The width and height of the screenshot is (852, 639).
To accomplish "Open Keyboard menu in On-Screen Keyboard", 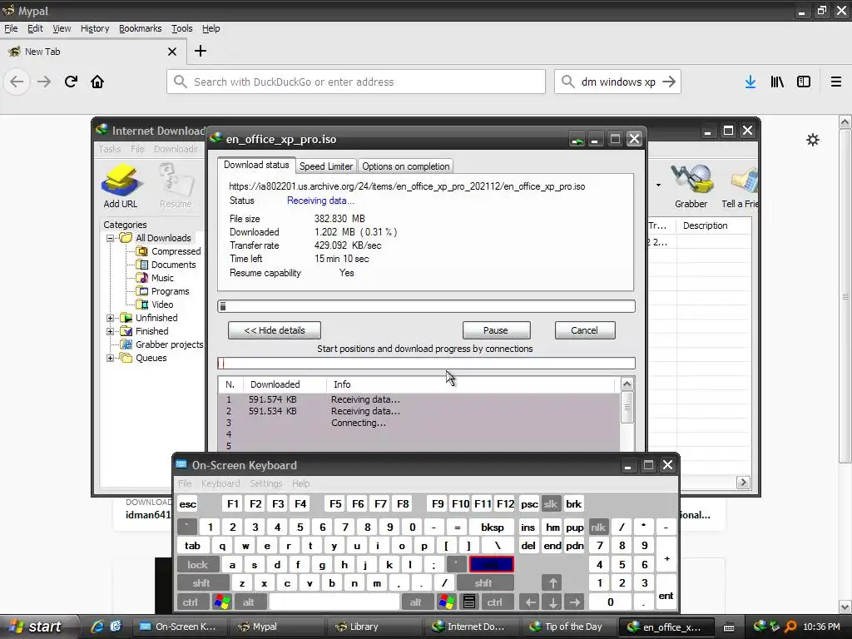I will 220,483.
